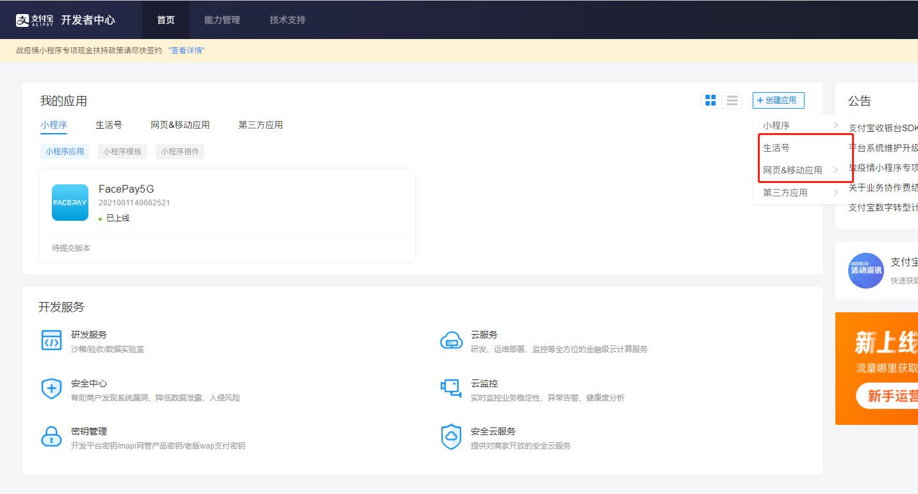This screenshot has height=494, width=918.
Task: Click the 待提交版本 status text
Action: [71, 248]
